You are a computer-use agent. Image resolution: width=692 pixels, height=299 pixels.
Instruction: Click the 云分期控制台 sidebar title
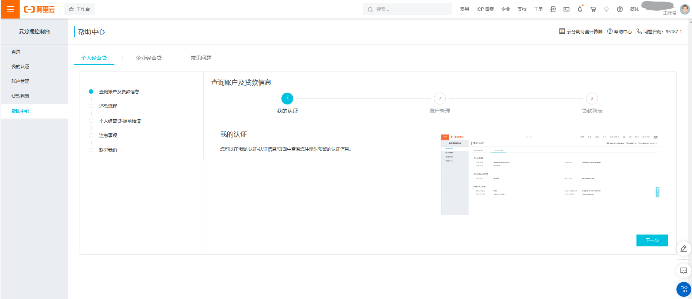[34, 31]
